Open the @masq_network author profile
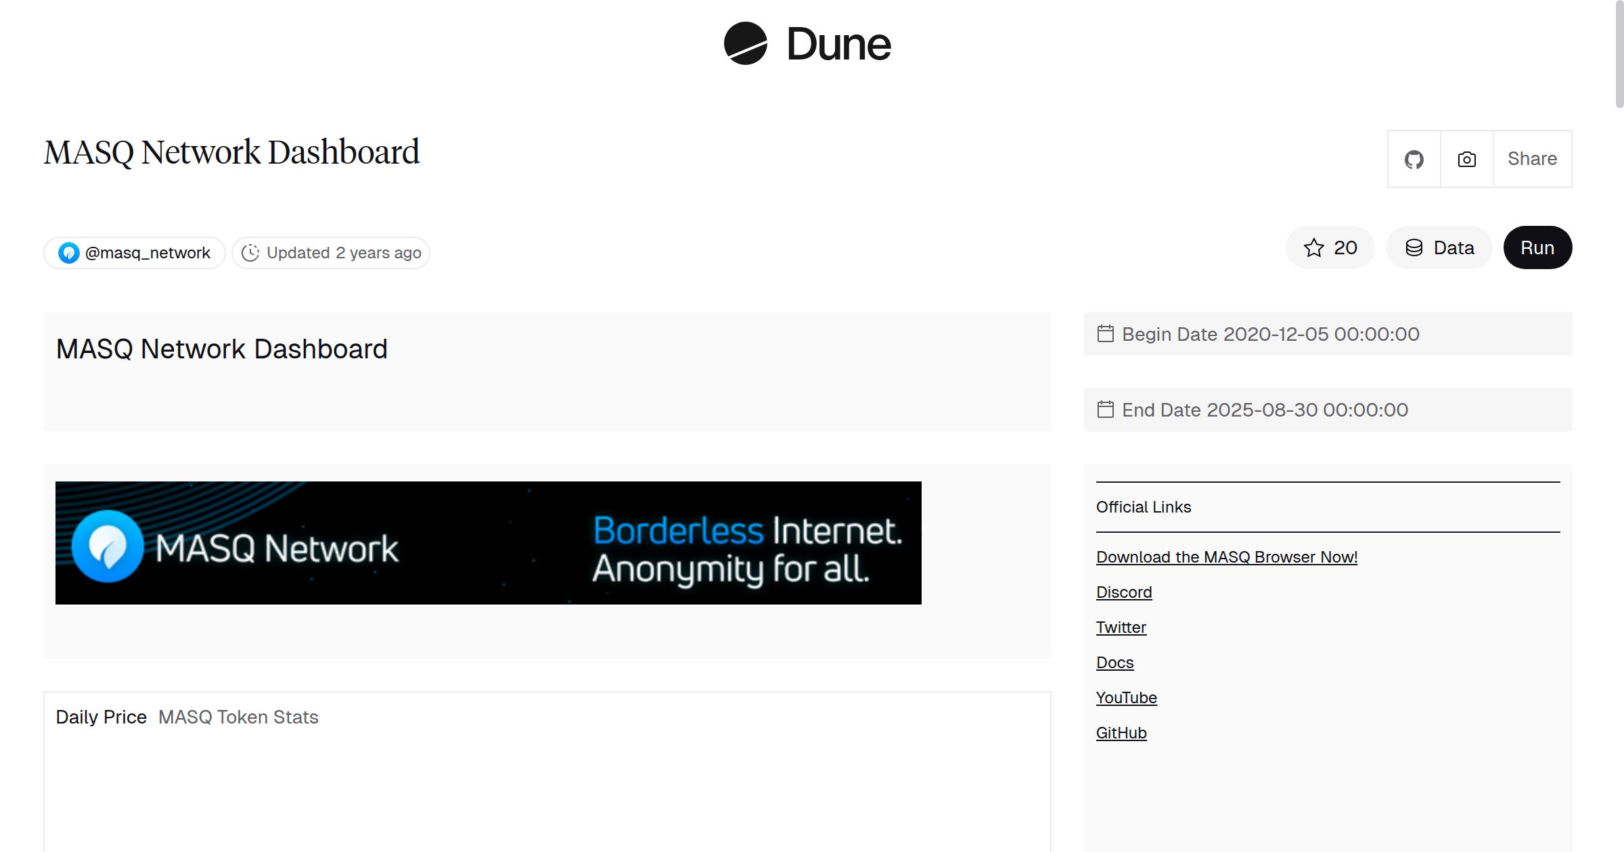This screenshot has width=1624, height=852. (148, 252)
